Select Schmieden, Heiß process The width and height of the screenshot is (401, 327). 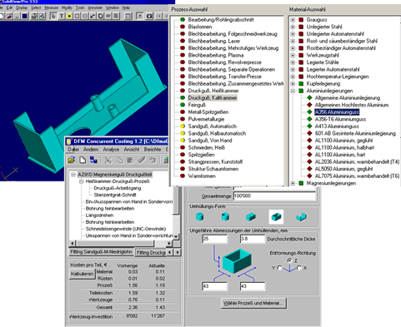click(206, 147)
